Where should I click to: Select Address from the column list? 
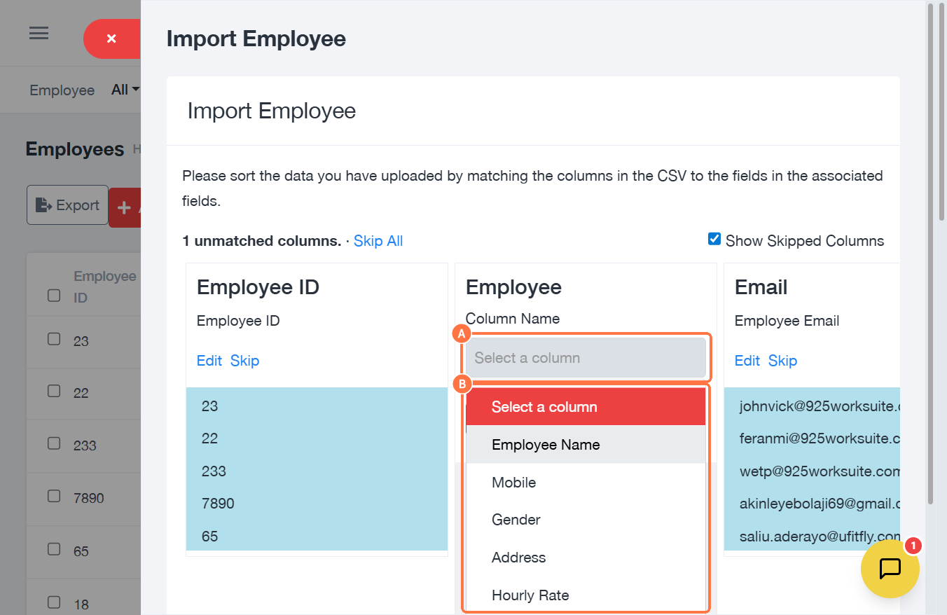(518, 558)
